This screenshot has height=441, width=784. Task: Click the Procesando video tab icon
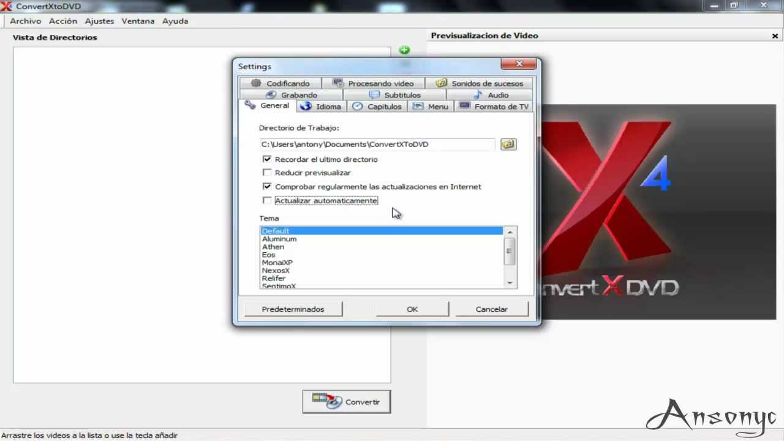(338, 83)
